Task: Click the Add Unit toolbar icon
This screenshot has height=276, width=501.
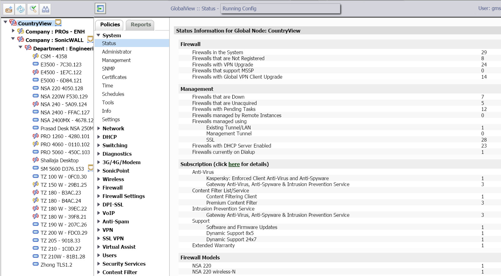Action: point(9,9)
